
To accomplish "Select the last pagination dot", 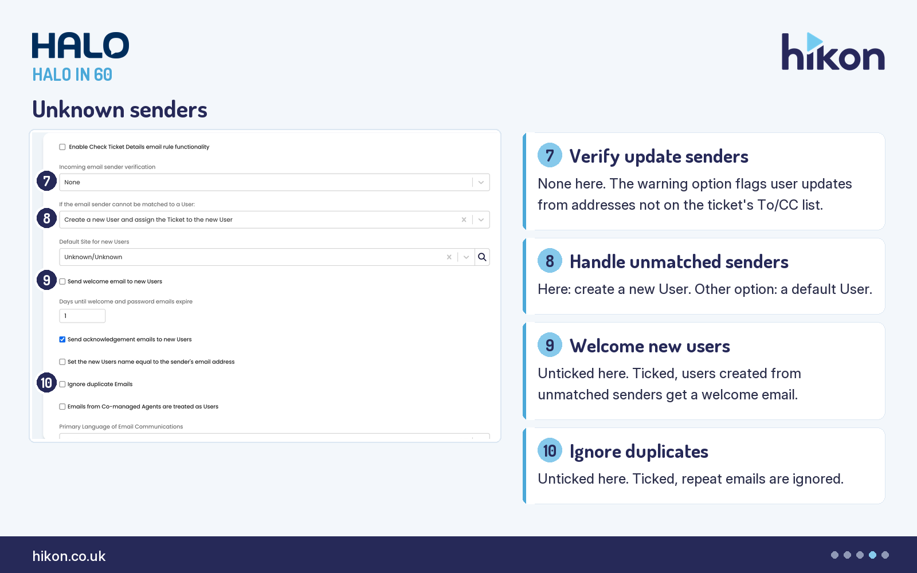I will 885,555.
